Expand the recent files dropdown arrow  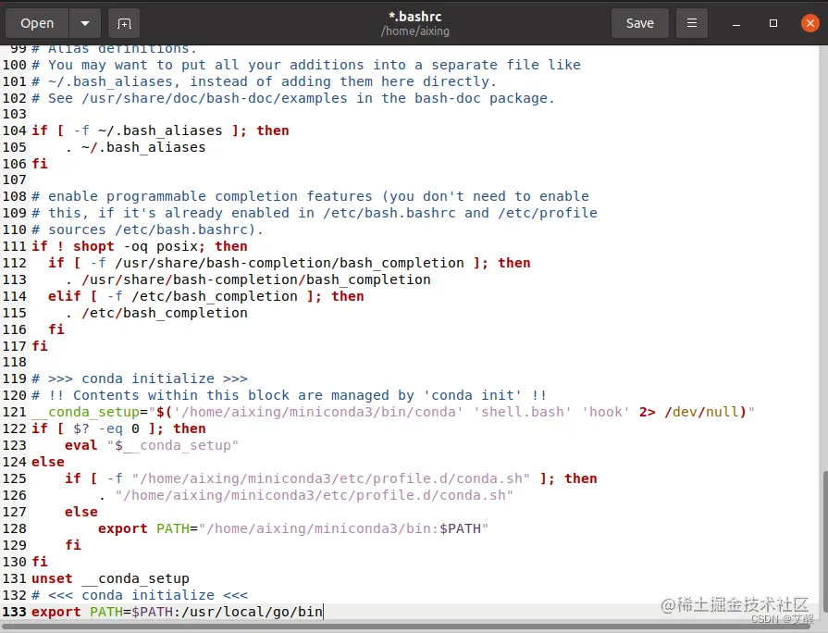(x=85, y=23)
